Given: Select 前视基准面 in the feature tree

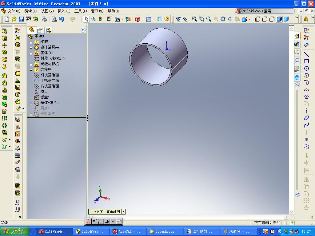Looking at the screenshot, I should [x=50, y=75].
